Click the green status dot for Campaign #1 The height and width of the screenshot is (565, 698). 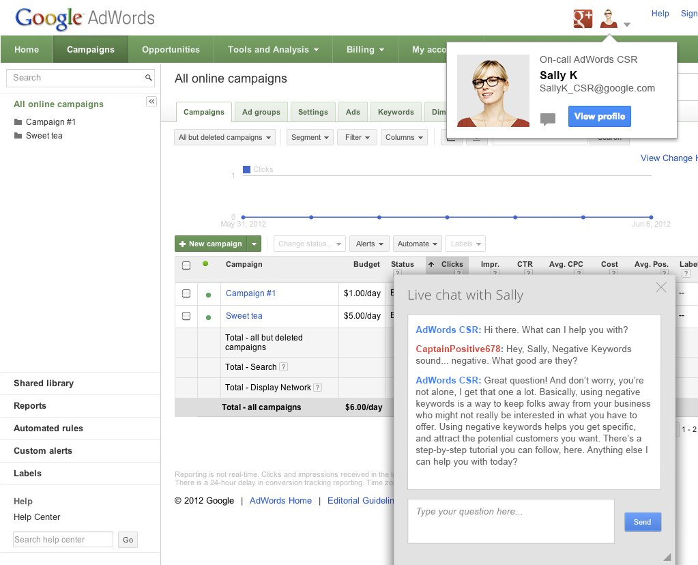pos(208,295)
